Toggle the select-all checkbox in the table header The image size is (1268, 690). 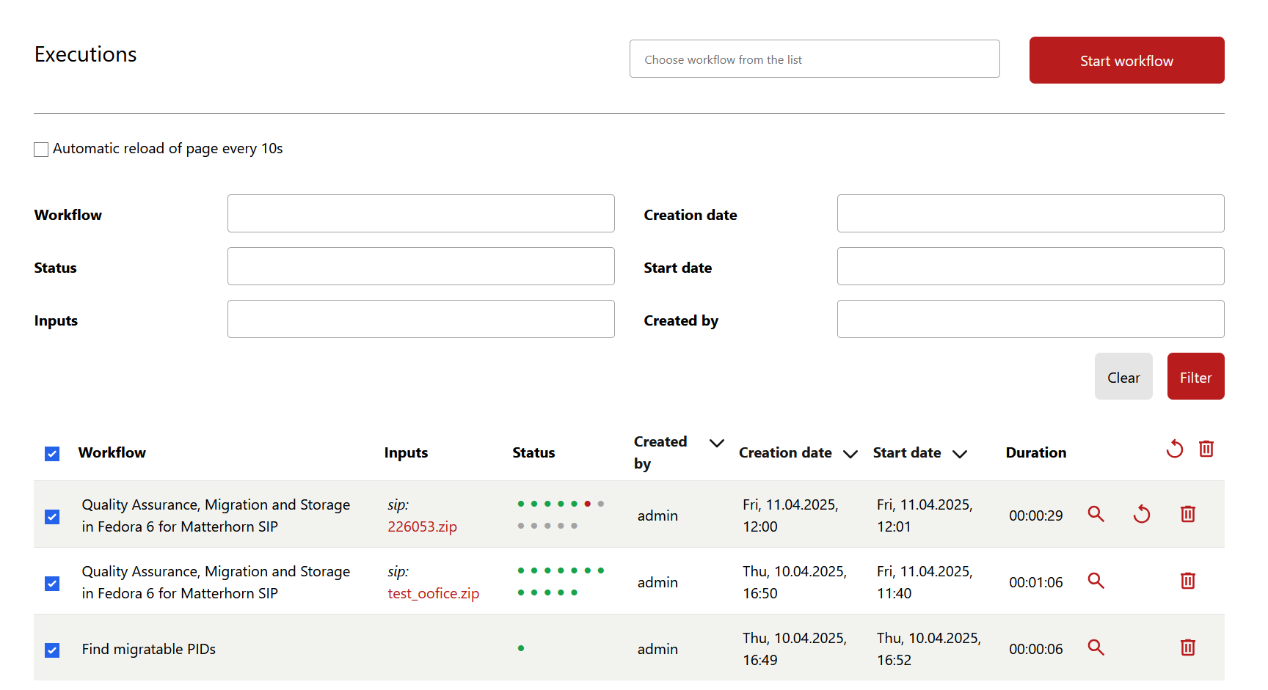point(52,454)
